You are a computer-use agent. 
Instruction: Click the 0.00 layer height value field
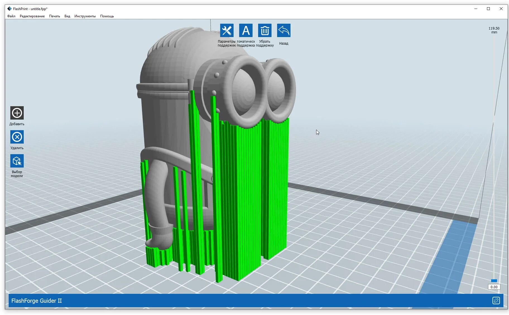[494, 287]
